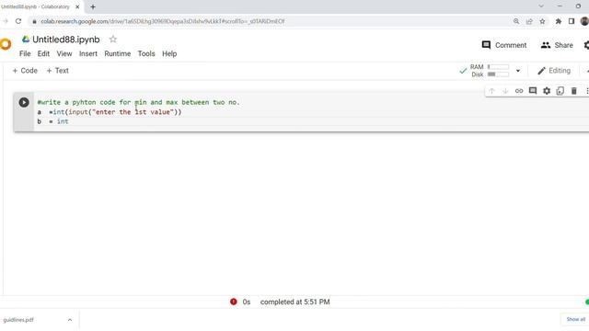Bookmark this page star icon
This screenshot has width=589, height=331.
[542, 21]
